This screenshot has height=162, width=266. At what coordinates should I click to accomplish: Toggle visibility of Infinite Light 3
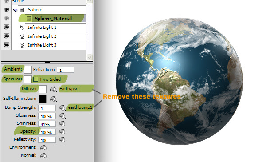pyautogui.click(x=6, y=45)
